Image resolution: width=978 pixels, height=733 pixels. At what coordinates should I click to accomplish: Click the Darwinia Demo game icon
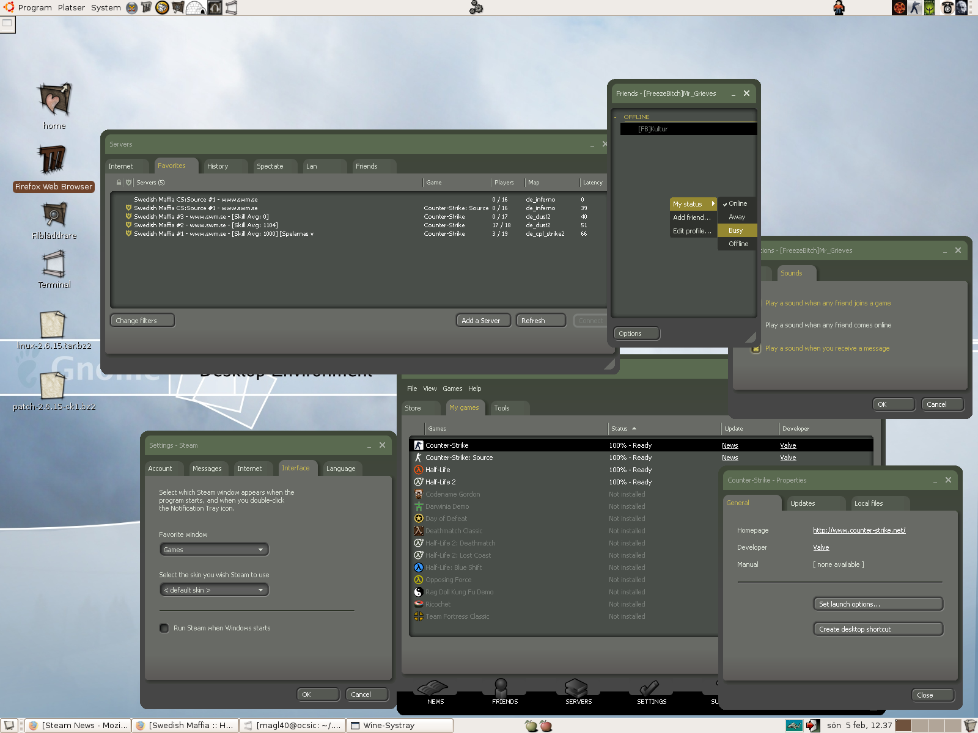click(x=419, y=506)
